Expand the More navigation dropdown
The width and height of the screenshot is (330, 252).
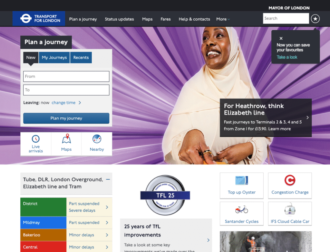click(x=223, y=19)
